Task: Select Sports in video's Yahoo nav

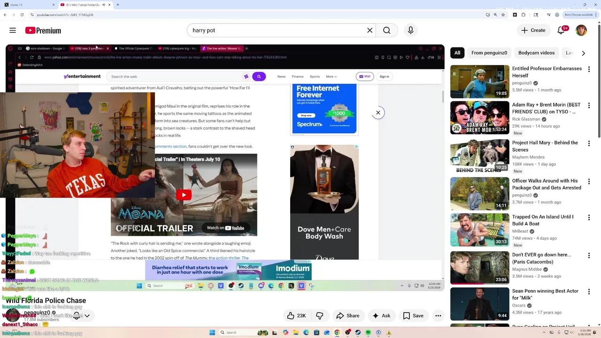Action: tap(315, 77)
